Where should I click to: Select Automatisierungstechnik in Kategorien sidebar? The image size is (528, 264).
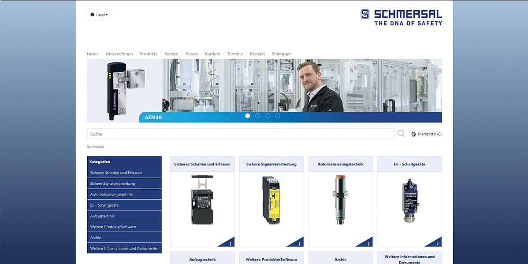pyautogui.click(x=124, y=194)
